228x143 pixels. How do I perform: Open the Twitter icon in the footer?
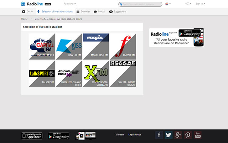pos(169,135)
